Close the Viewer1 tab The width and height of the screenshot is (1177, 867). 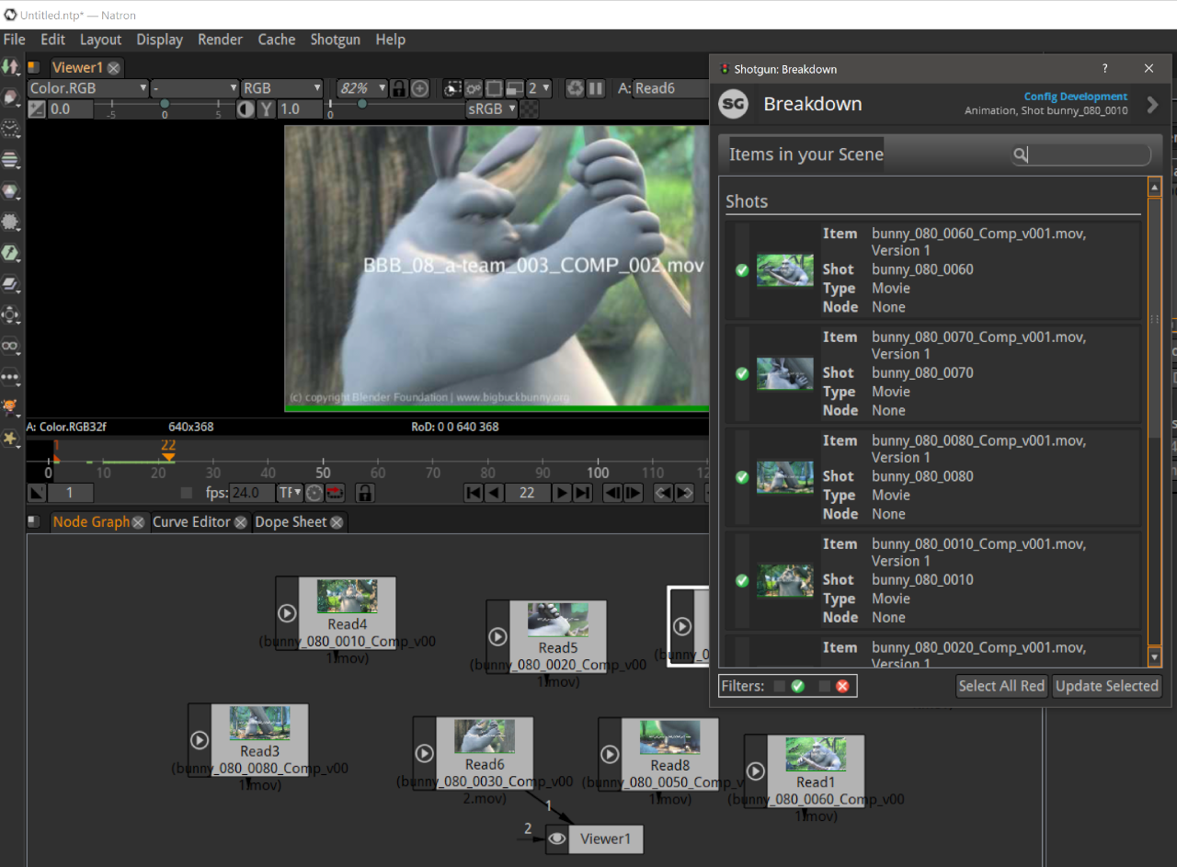pos(113,68)
